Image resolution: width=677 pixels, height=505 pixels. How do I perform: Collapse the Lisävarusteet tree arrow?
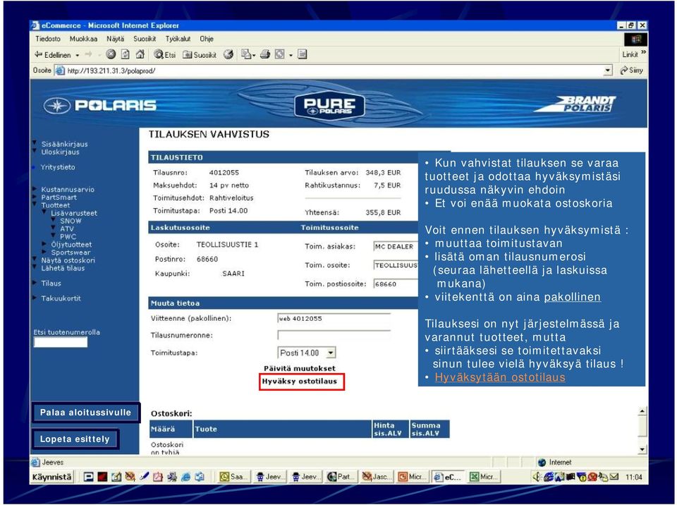pos(44,212)
